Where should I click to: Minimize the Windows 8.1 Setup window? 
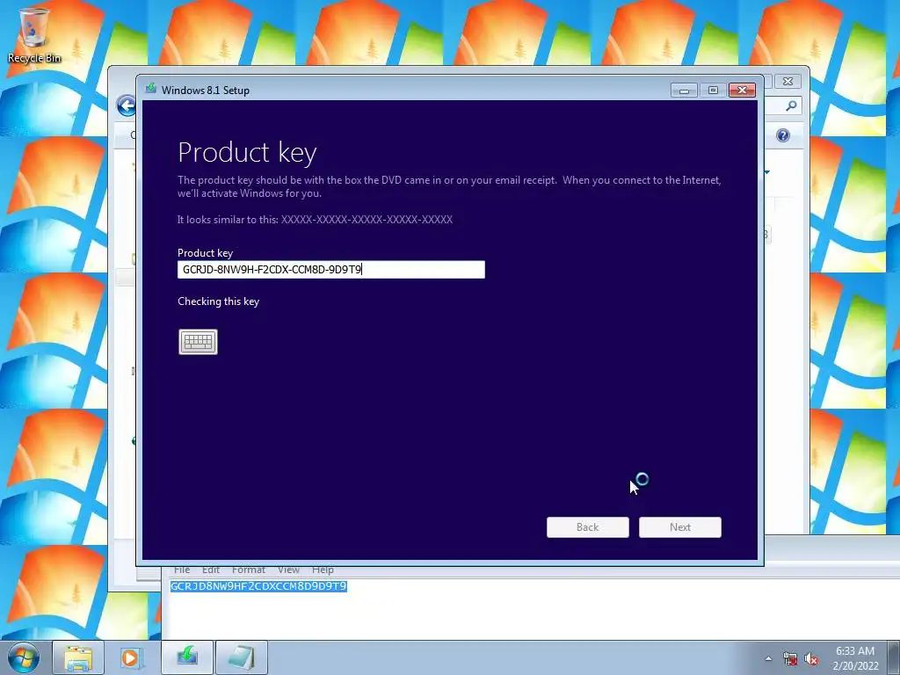click(x=684, y=91)
